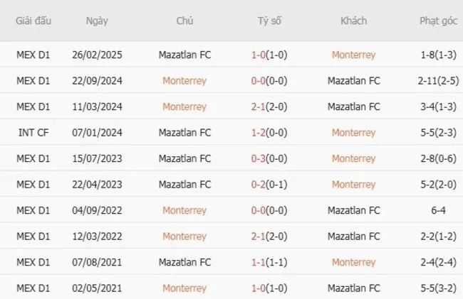463x299 pixels.
Task: Open the 0-3(0-0) score from 15/07/2023
Action: pyautogui.click(x=269, y=158)
